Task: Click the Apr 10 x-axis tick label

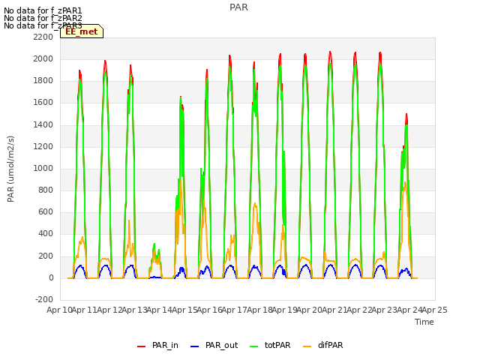Action: pos(59,310)
